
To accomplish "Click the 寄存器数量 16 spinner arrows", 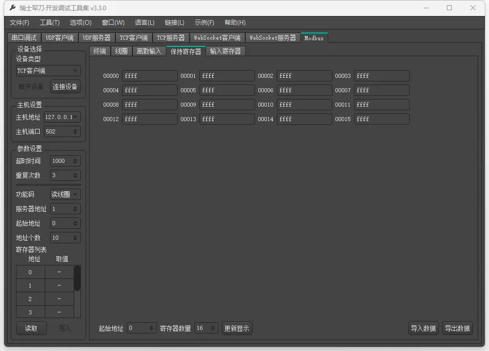I will point(213,328).
